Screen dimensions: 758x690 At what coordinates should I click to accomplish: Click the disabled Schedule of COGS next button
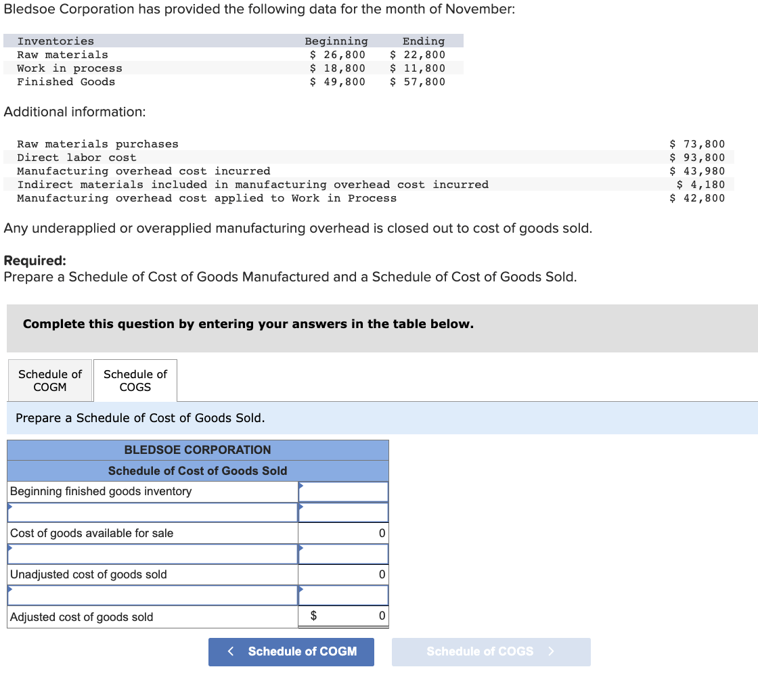pyautogui.click(x=491, y=651)
